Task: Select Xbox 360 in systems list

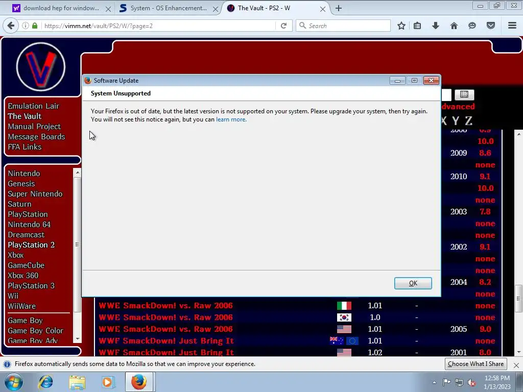Action: click(23, 275)
